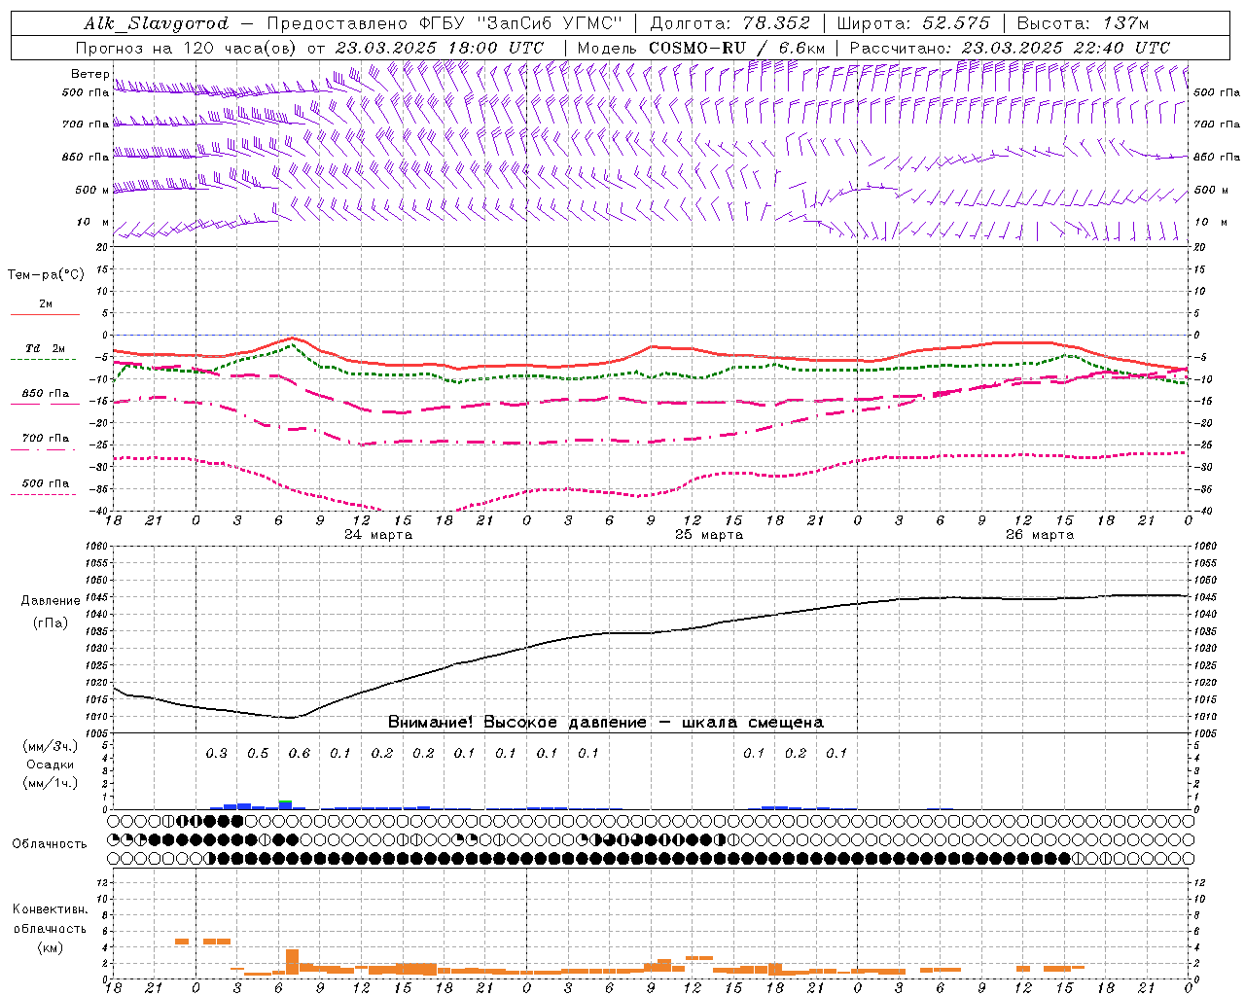Click the (мм/3ч.) units label

(x=51, y=746)
